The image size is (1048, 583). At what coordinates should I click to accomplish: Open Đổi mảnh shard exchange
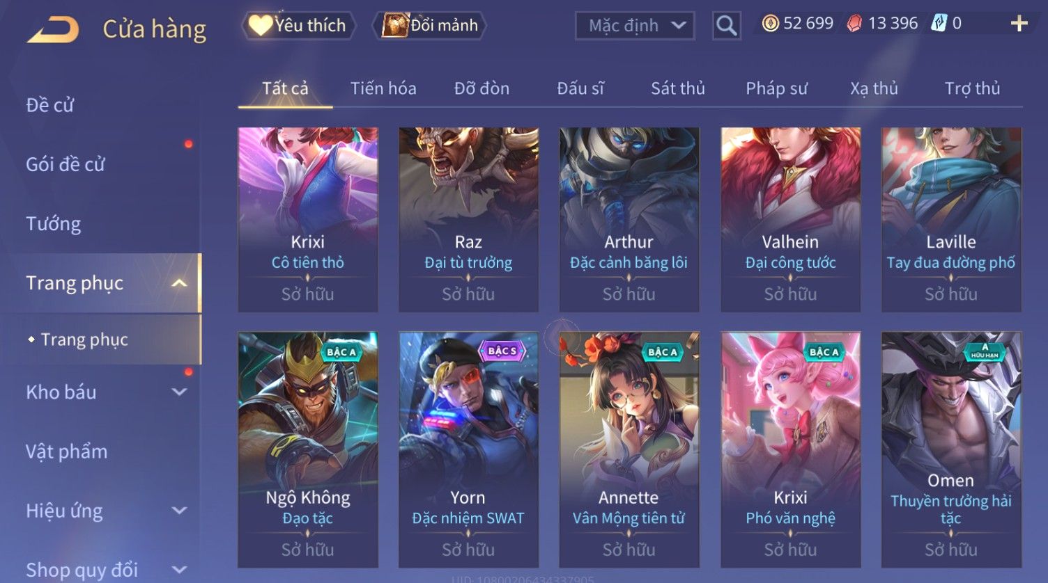tap(429, 26)
